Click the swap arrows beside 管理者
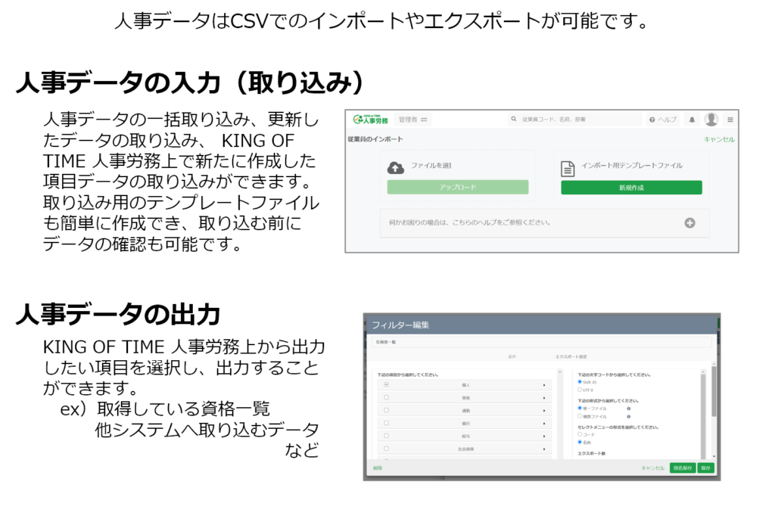 [424, 120]
